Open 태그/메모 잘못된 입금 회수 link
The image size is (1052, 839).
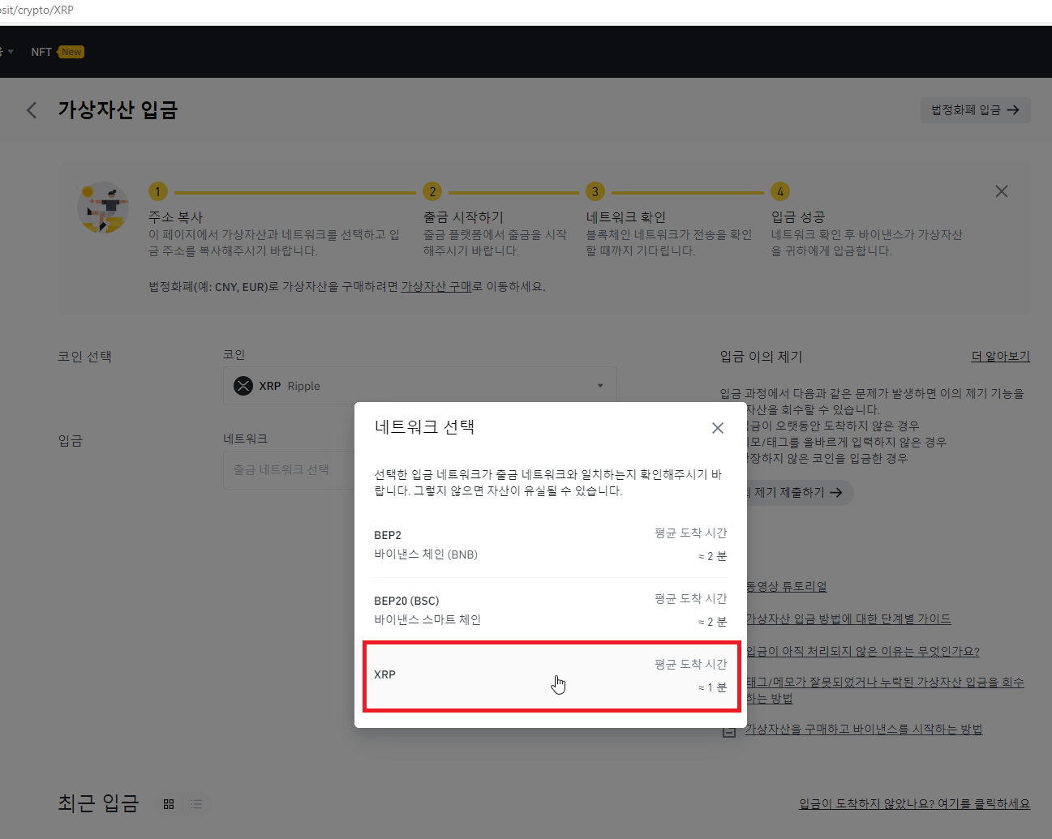[x=884, y=690]
